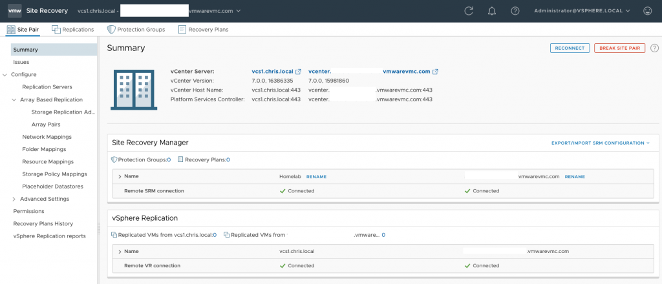662x284 pixels.
Task: Open Replicated VMs from vcs1.chris.local count
Action: (x=215, y=235)
